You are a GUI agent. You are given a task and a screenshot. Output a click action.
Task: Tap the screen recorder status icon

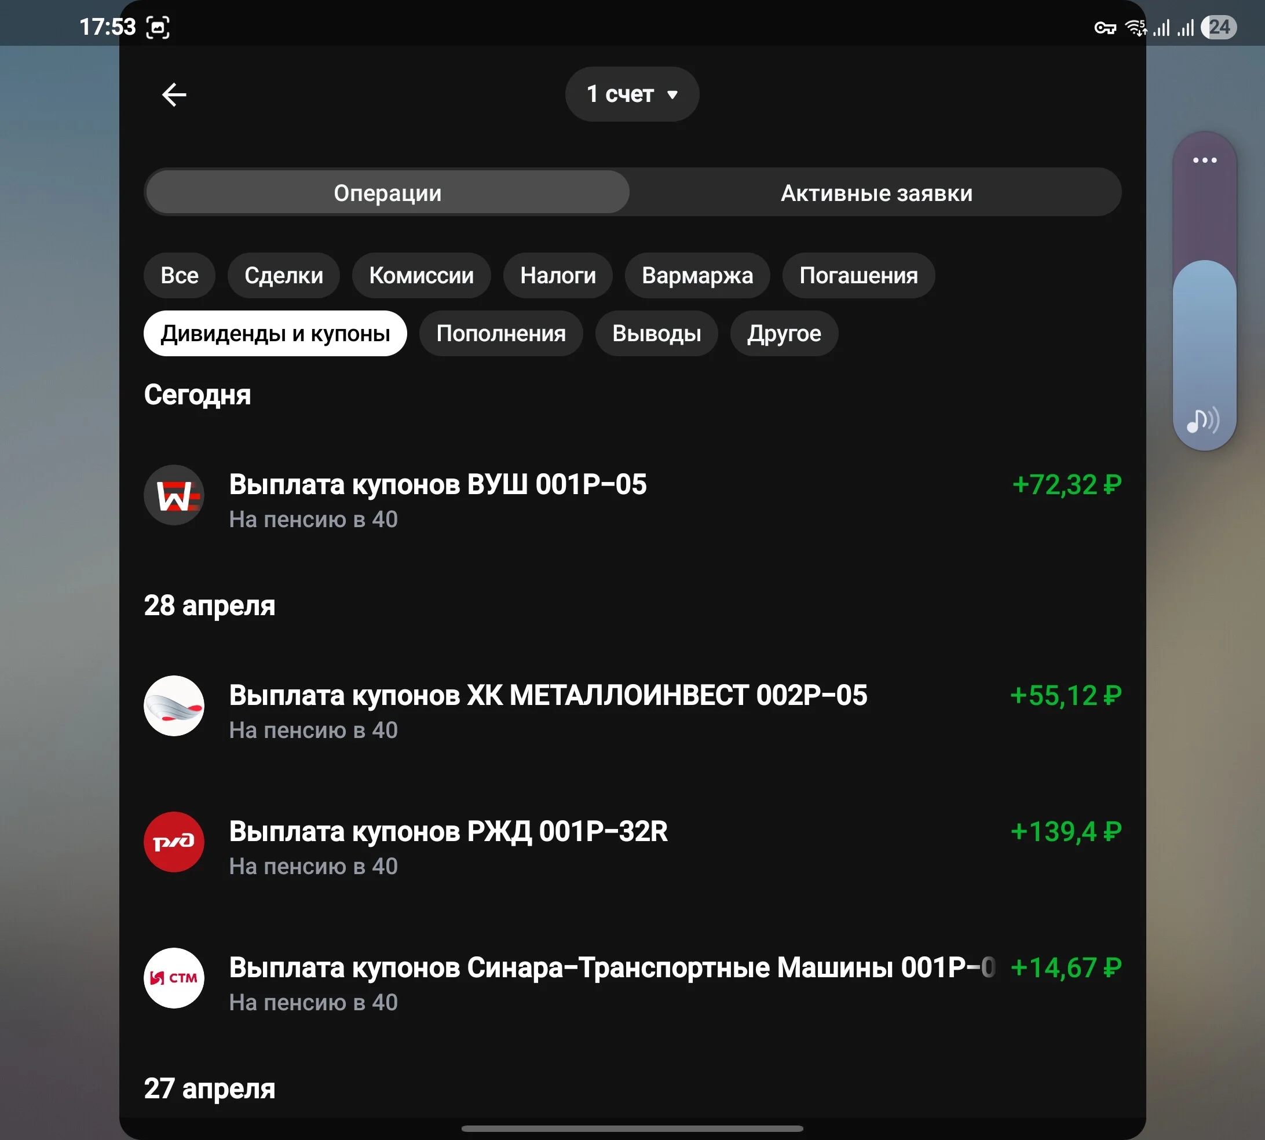[x=158, y=27]
